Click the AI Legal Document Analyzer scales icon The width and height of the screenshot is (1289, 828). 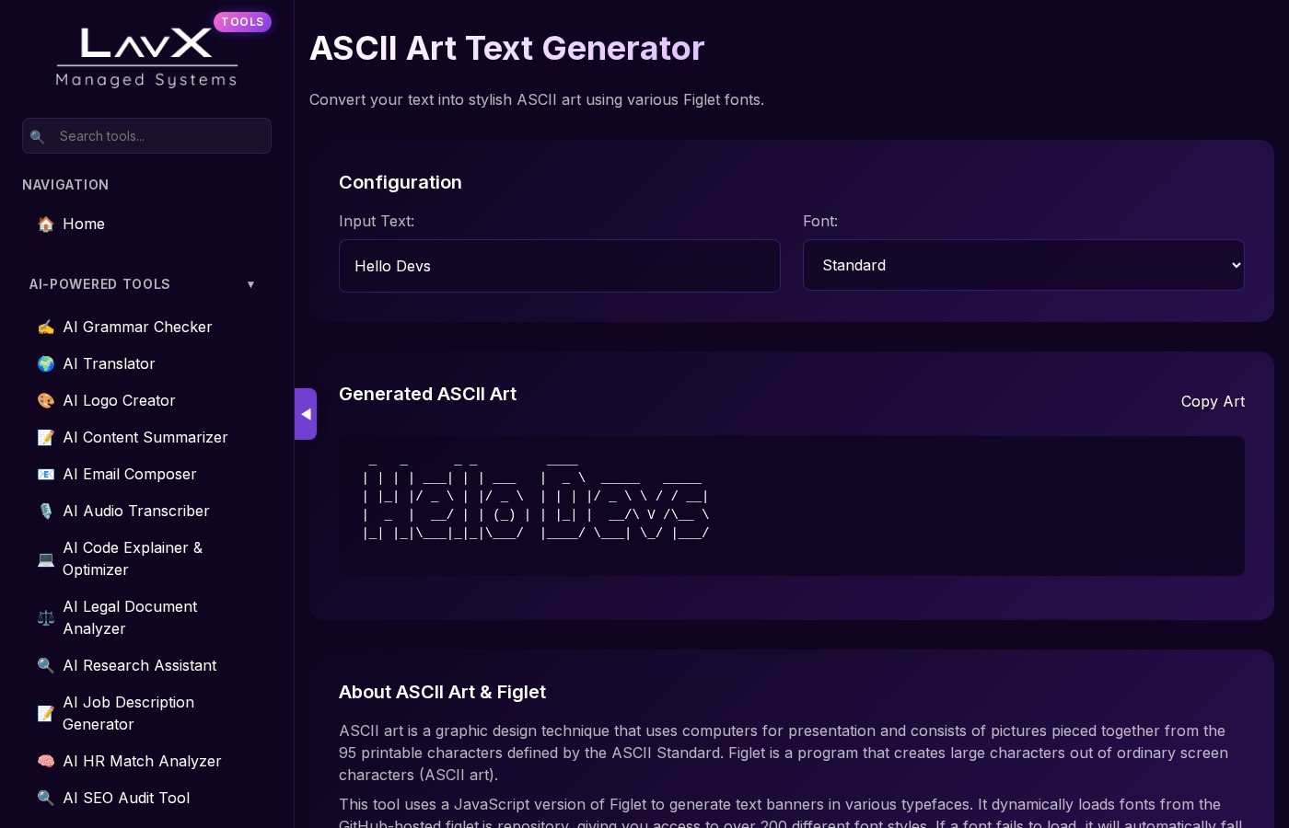tap(46, 618)
